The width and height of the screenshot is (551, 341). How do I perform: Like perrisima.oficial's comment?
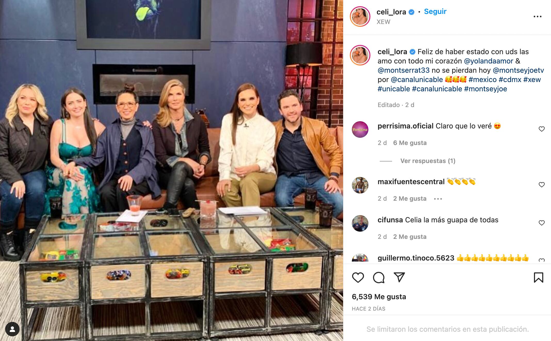542,129
